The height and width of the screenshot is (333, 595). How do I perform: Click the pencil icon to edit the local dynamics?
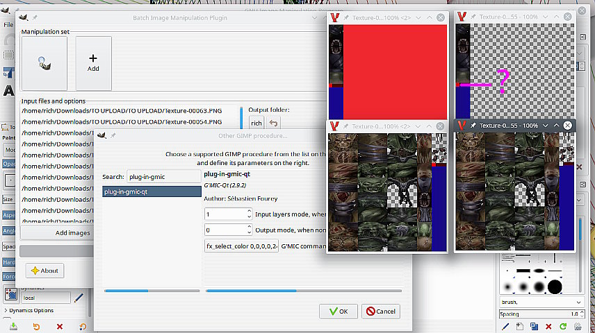(x=79, y=298)
